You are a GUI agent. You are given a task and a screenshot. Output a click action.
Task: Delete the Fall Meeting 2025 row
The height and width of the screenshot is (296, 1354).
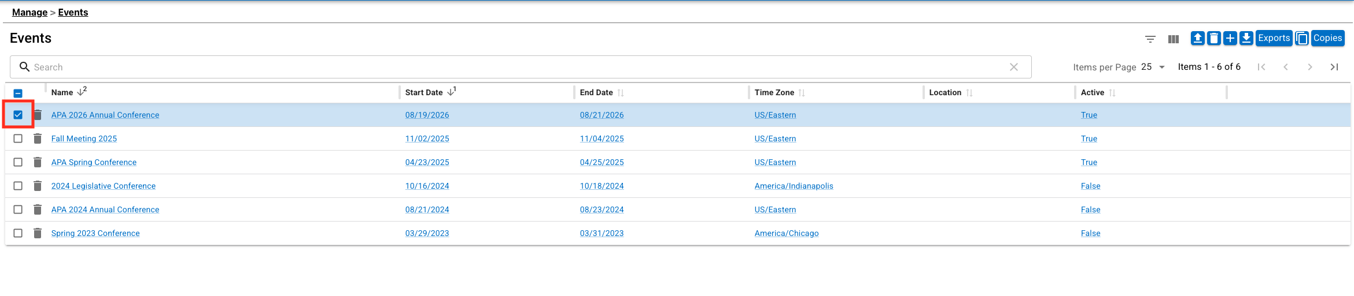point(38,138)
